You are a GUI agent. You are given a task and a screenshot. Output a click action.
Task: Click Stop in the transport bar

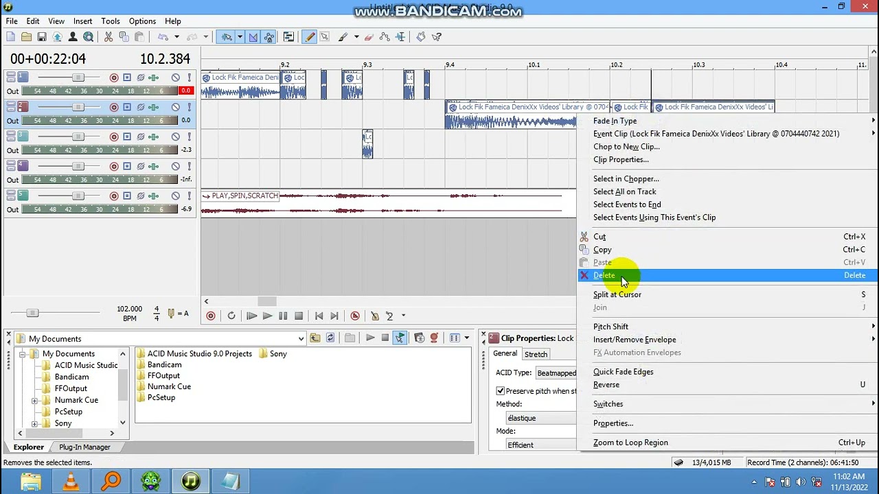pyautogui.click(x=299, y=316)
